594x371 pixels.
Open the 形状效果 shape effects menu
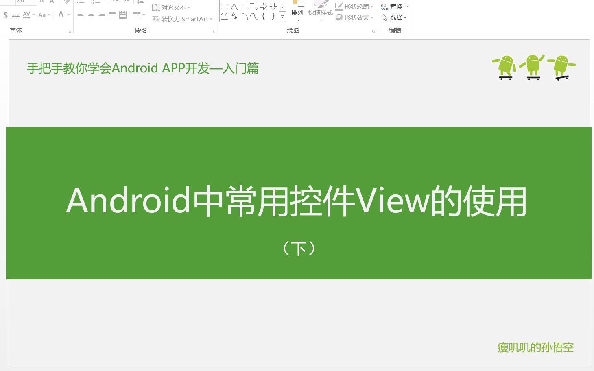354,18
